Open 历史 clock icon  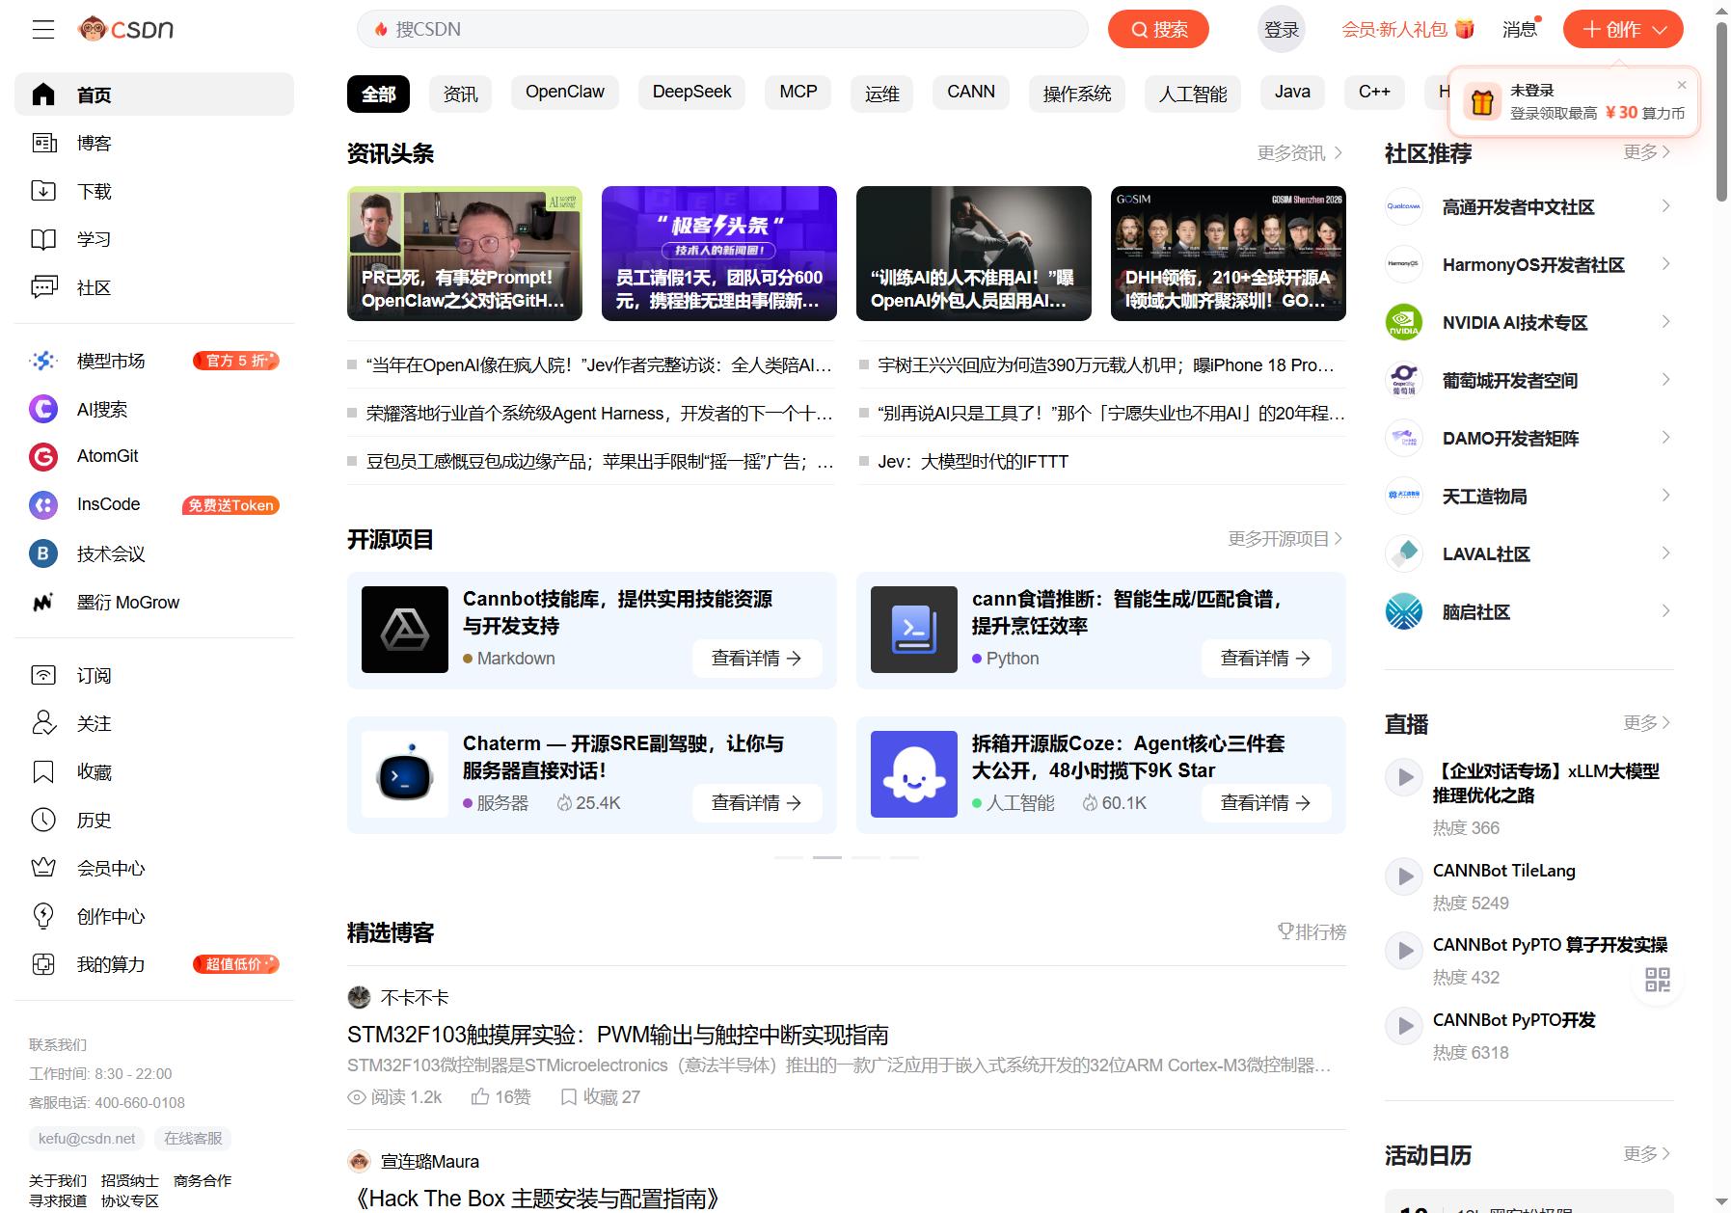(43, 820)
